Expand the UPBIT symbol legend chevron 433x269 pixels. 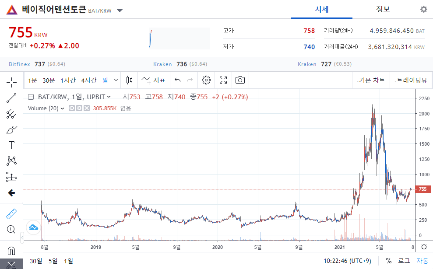tap(109, 97)
